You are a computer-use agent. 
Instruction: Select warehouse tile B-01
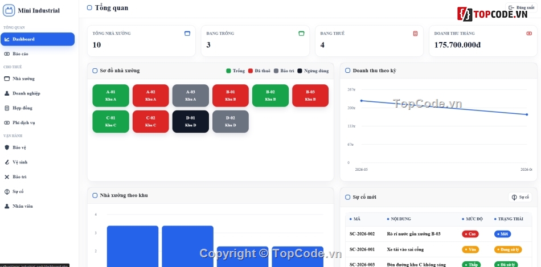[231, 96]
